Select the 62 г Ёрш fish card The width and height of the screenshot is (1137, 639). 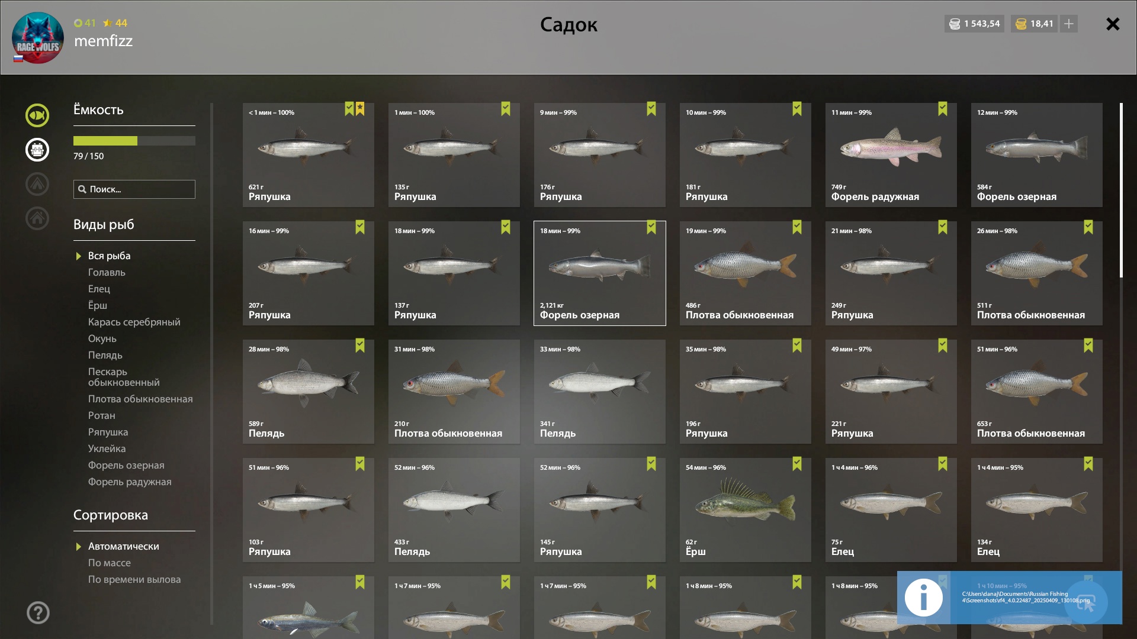click(746, 510)
